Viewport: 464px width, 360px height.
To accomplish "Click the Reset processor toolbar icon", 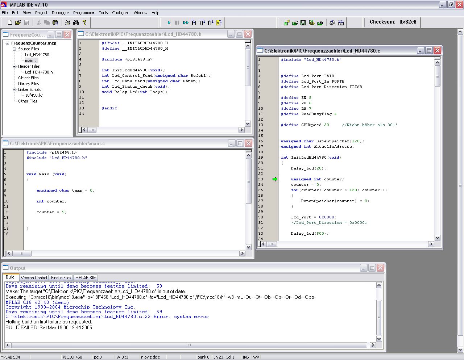I will pyautogui.click(x=219, y=22).
